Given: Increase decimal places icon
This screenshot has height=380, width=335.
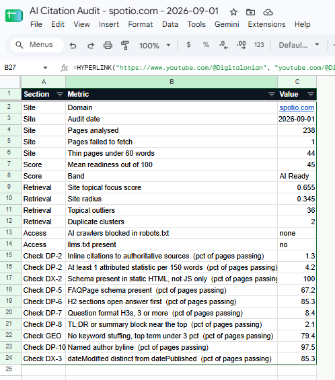Looking at the screenshot, I should pos(241,45).
